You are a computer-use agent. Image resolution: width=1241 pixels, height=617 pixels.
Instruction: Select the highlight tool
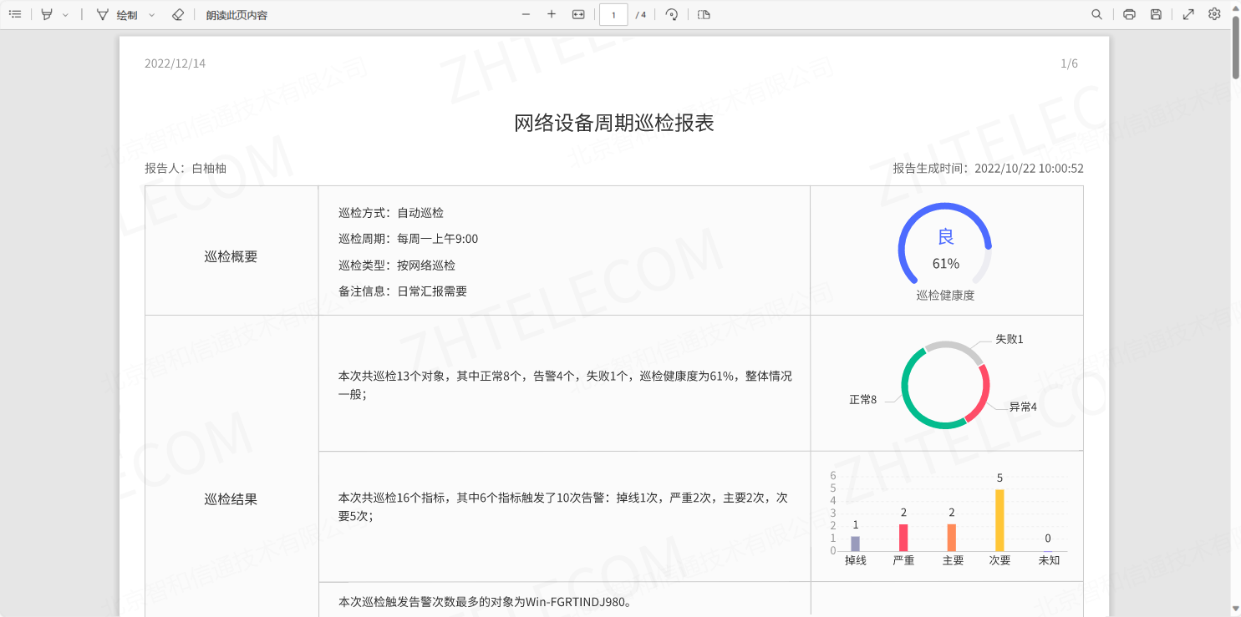tap(47, 14)
